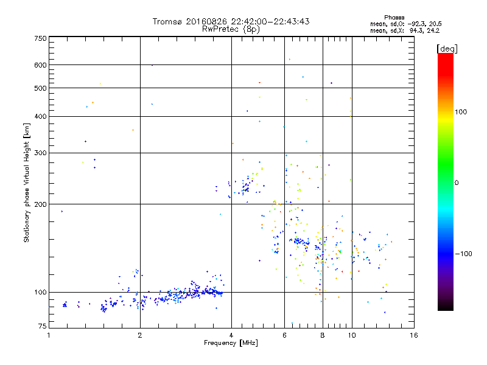Viewport: 487px width, 365px height.
Task: Click the x-axis '1' MHz frequency label
Action: (x=49, y=335)
